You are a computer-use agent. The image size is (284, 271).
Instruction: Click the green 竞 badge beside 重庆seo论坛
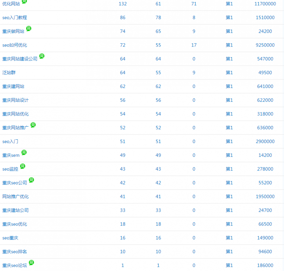31,262
